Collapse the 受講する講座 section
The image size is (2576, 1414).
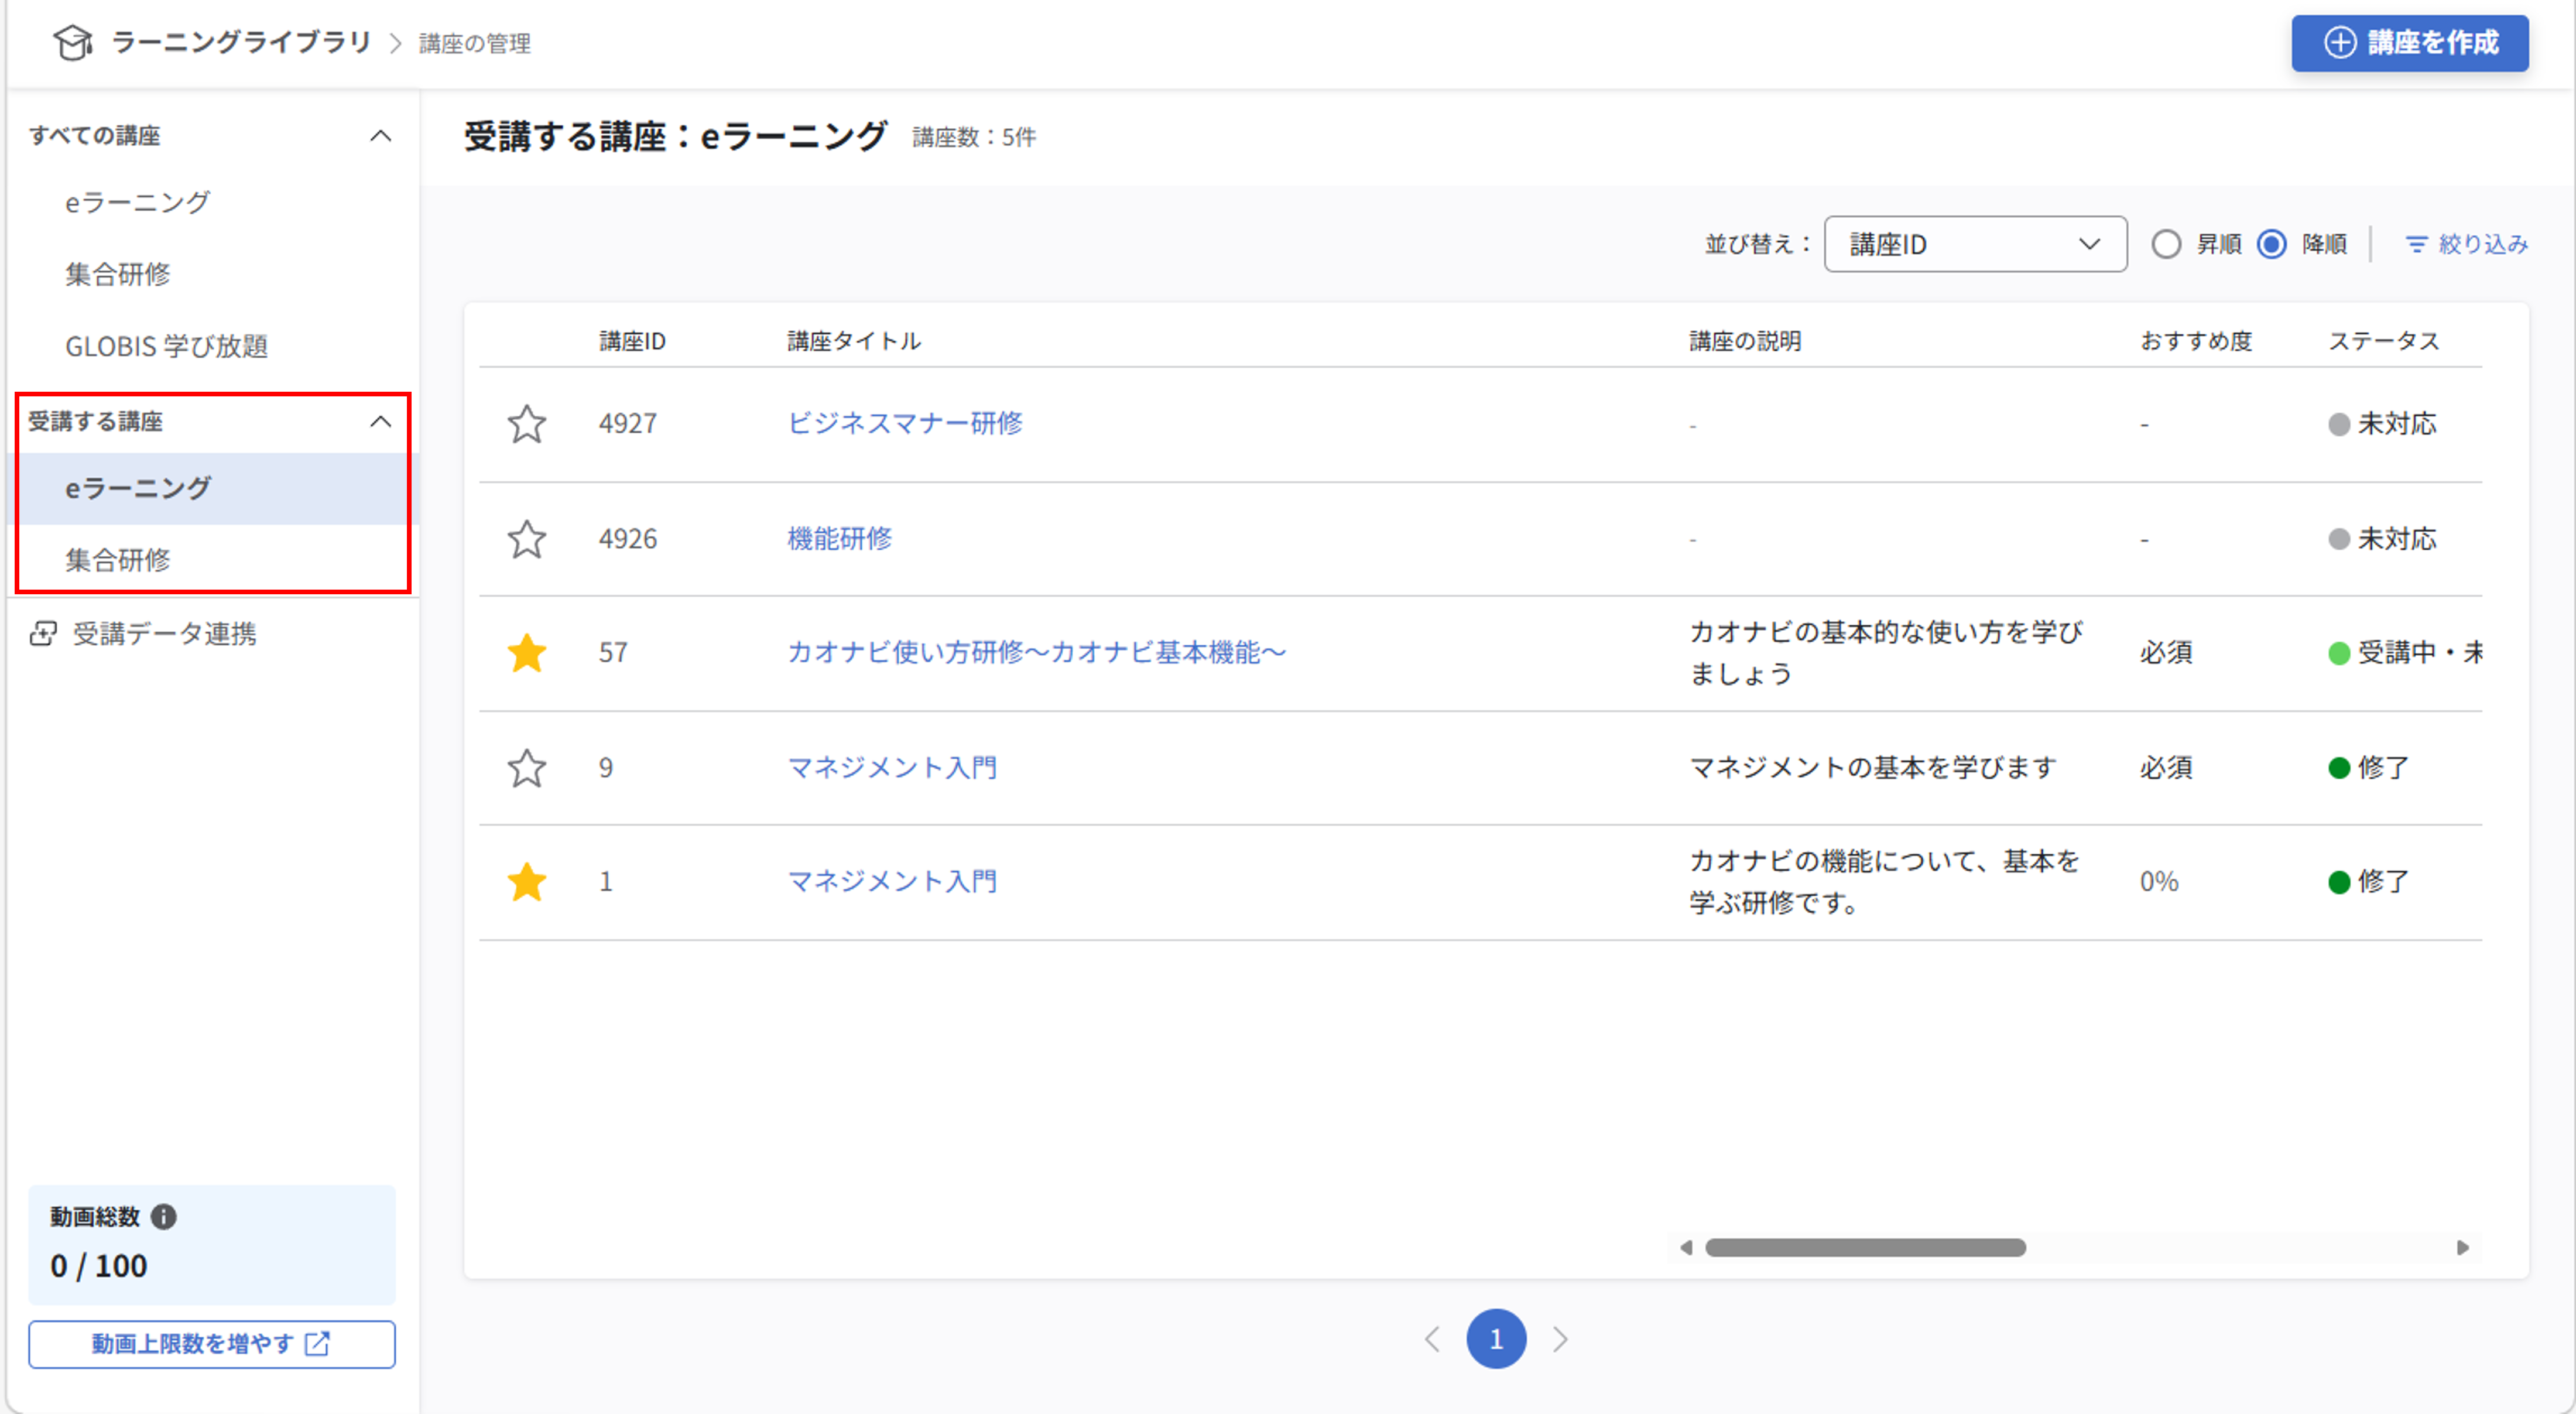point(380,422)
